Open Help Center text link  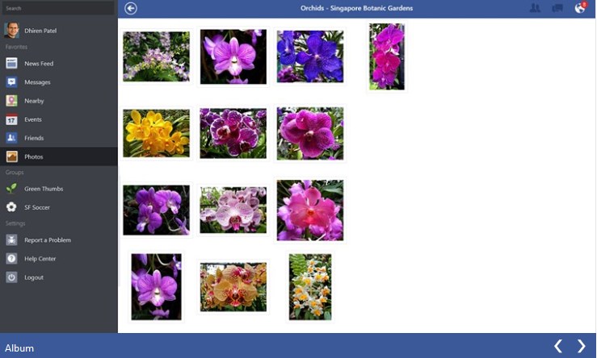tap(40, 259)
